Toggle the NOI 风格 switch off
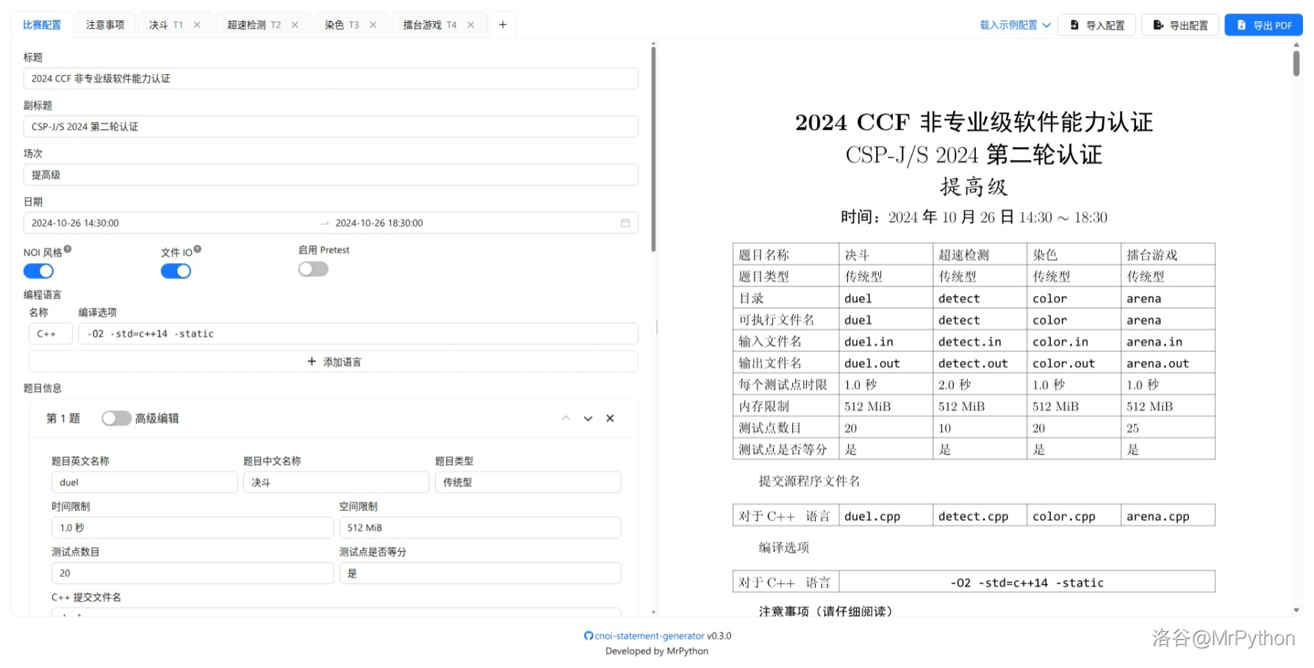Viewport: 1314px width, 668px height. 38,271
